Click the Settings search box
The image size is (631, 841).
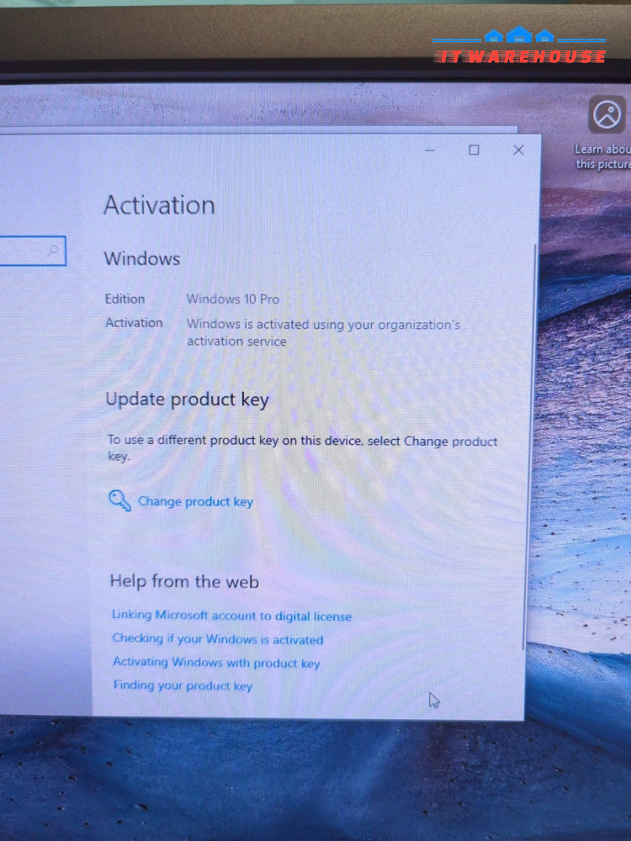32,251
